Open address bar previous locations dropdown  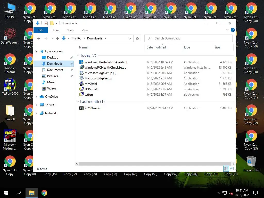[x=130, y=39]
